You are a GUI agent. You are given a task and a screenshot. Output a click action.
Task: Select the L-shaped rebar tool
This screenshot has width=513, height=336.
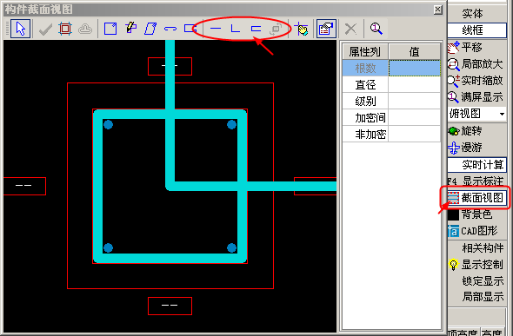click(236, 29)
